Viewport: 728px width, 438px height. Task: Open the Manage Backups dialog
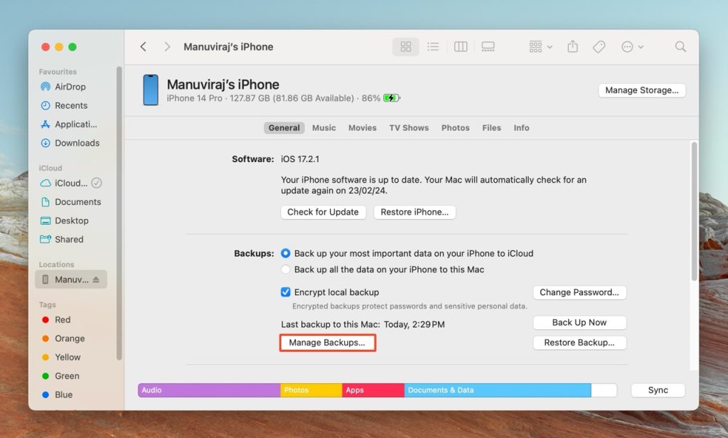click(327, 343)
